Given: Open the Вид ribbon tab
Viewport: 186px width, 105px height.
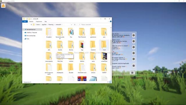Looking at the screenshot, I should [x=46, y=21].
